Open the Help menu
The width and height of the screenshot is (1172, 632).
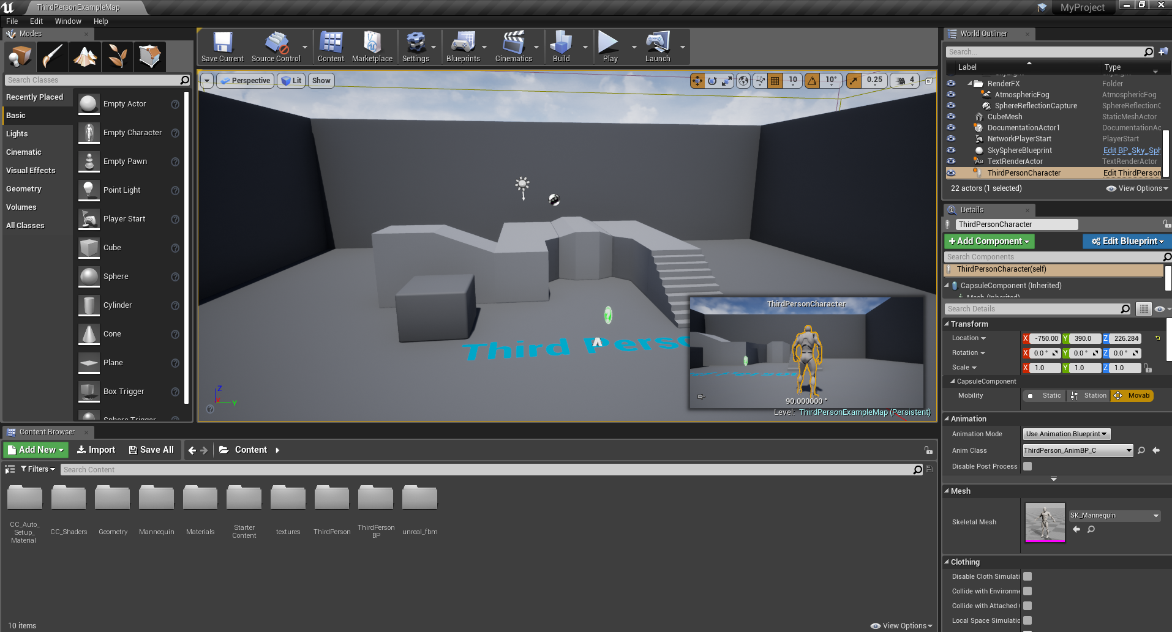101,21
